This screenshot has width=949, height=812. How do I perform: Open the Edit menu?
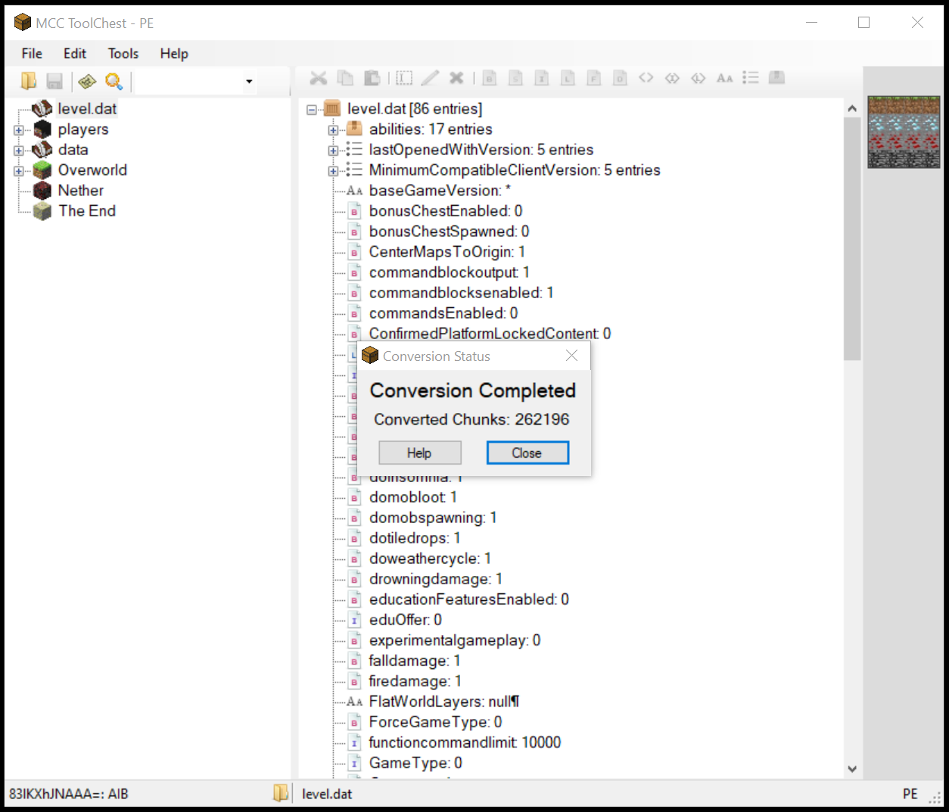74,54
